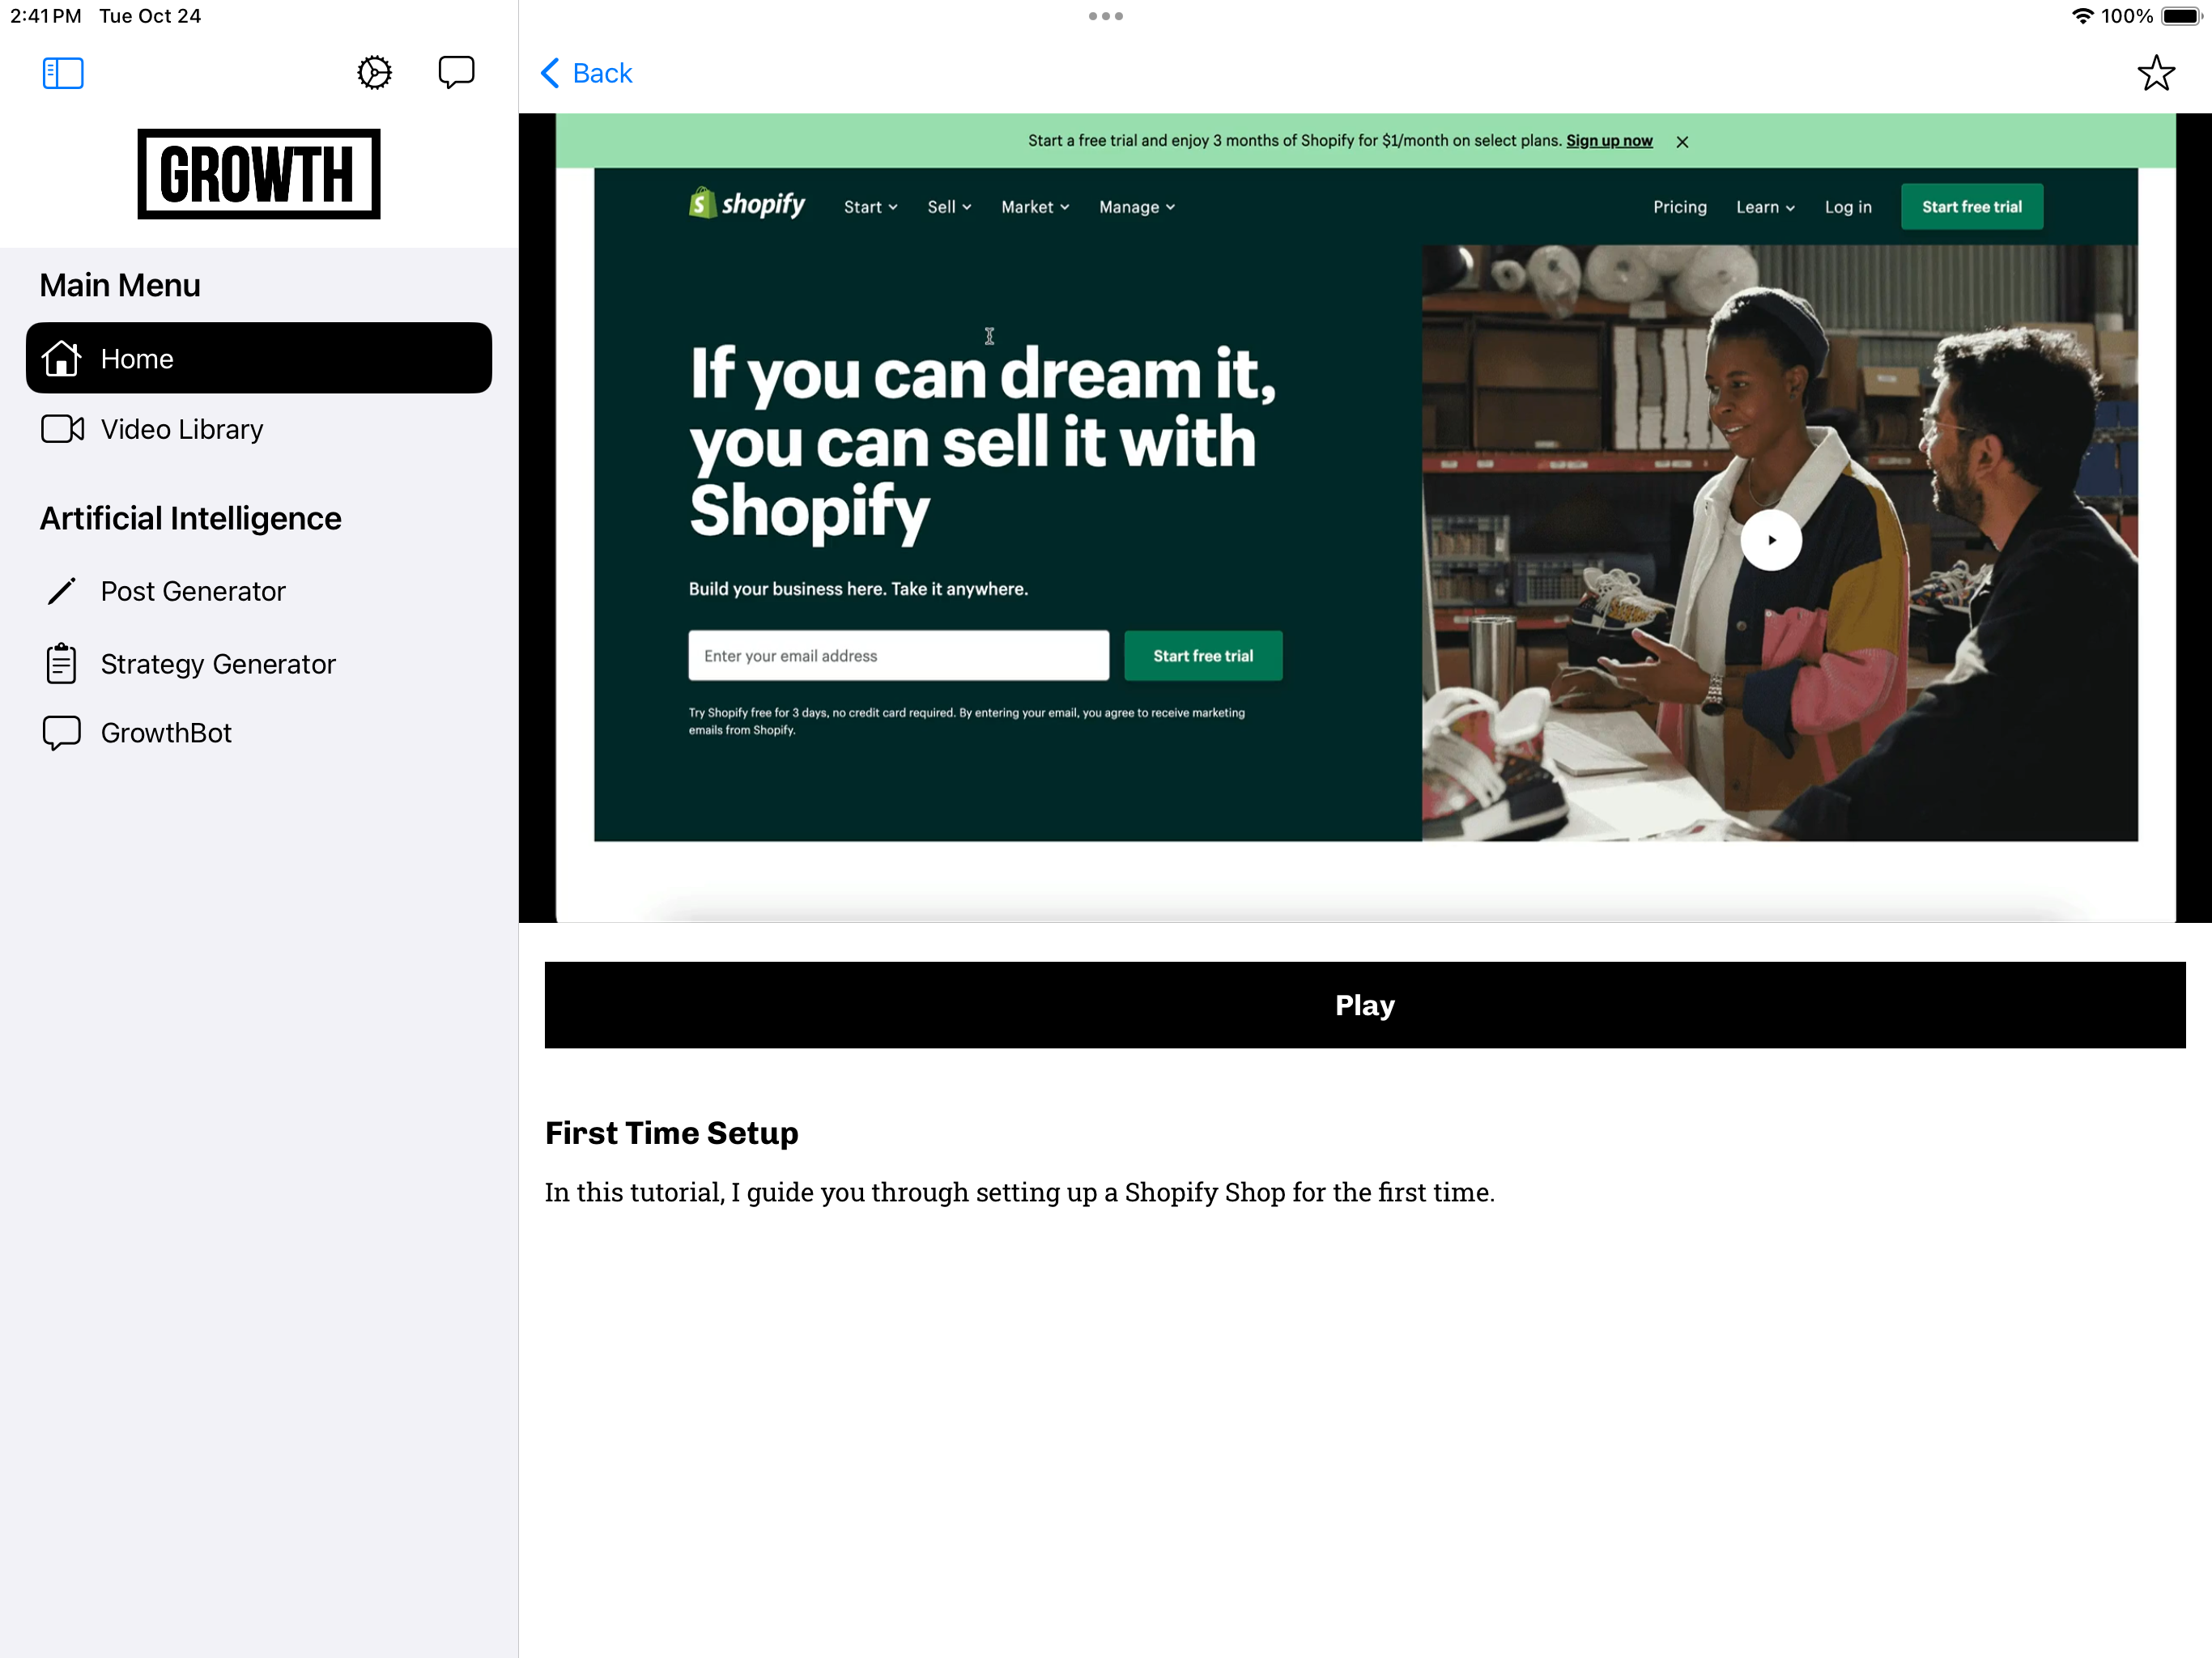Image resolution: width=2212 pixels, height=1658 pixels.
Task: Open Strategy Generator
Action: pos(259,664)
